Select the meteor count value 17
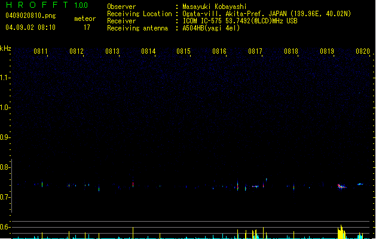This screenshot has width=376, height=239. pyautogui.click(x=87, y=27)
